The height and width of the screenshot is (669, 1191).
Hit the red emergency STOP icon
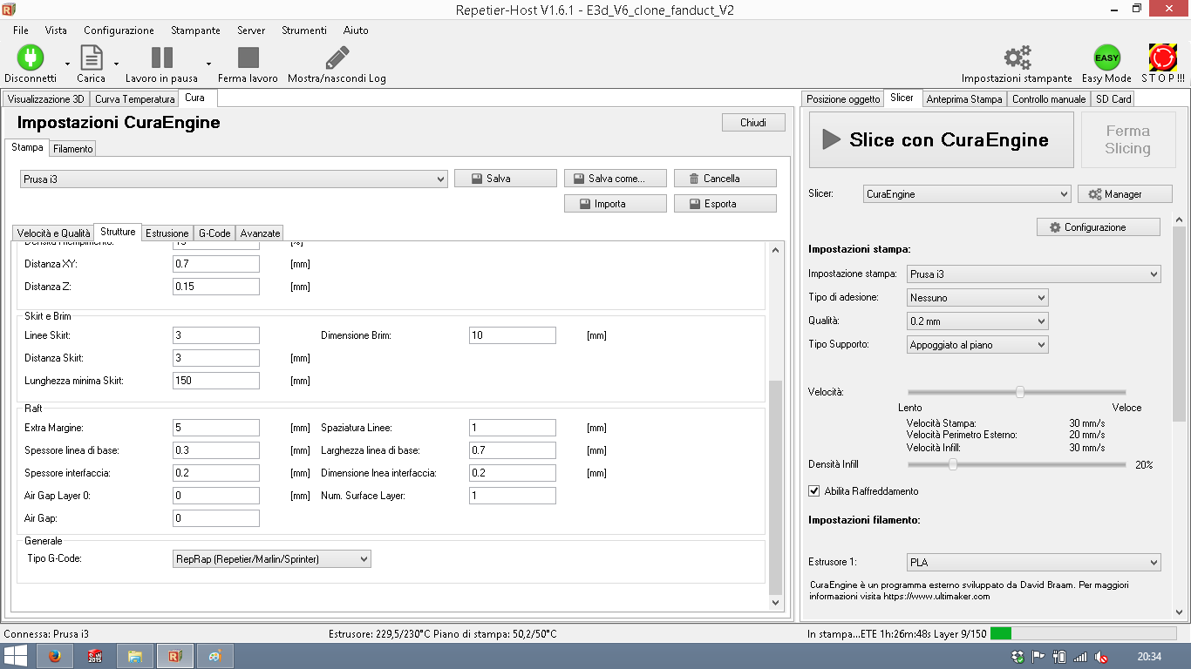[x=1162, y=57]
